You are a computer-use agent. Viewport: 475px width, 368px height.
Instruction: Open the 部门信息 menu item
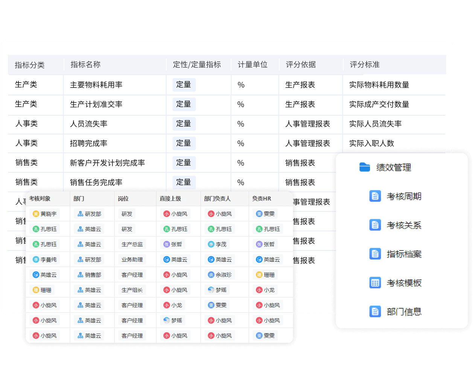[404, 312]
